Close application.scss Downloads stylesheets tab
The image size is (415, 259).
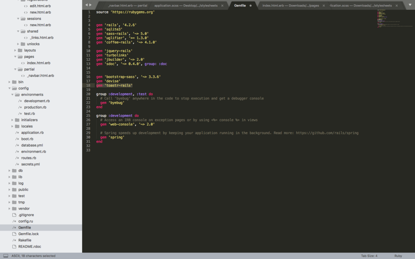pyautogui.click(x=396, y=6)
